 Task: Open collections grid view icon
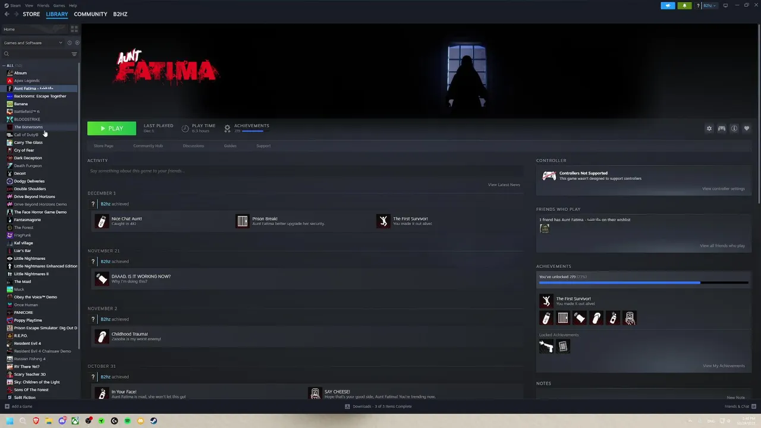[74, 29]
